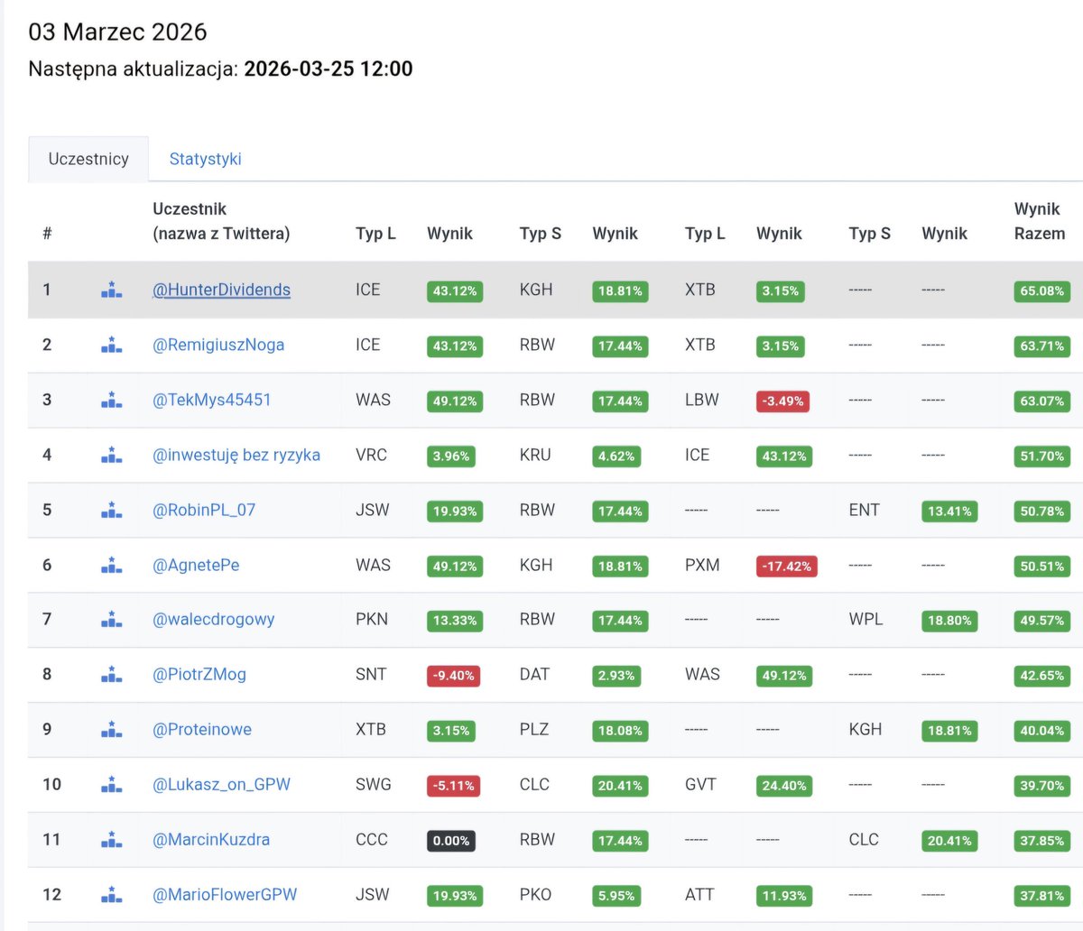The image size is (1083, 931).
Task: Select the 37.81% total badge
Action: pos(1042,895)
